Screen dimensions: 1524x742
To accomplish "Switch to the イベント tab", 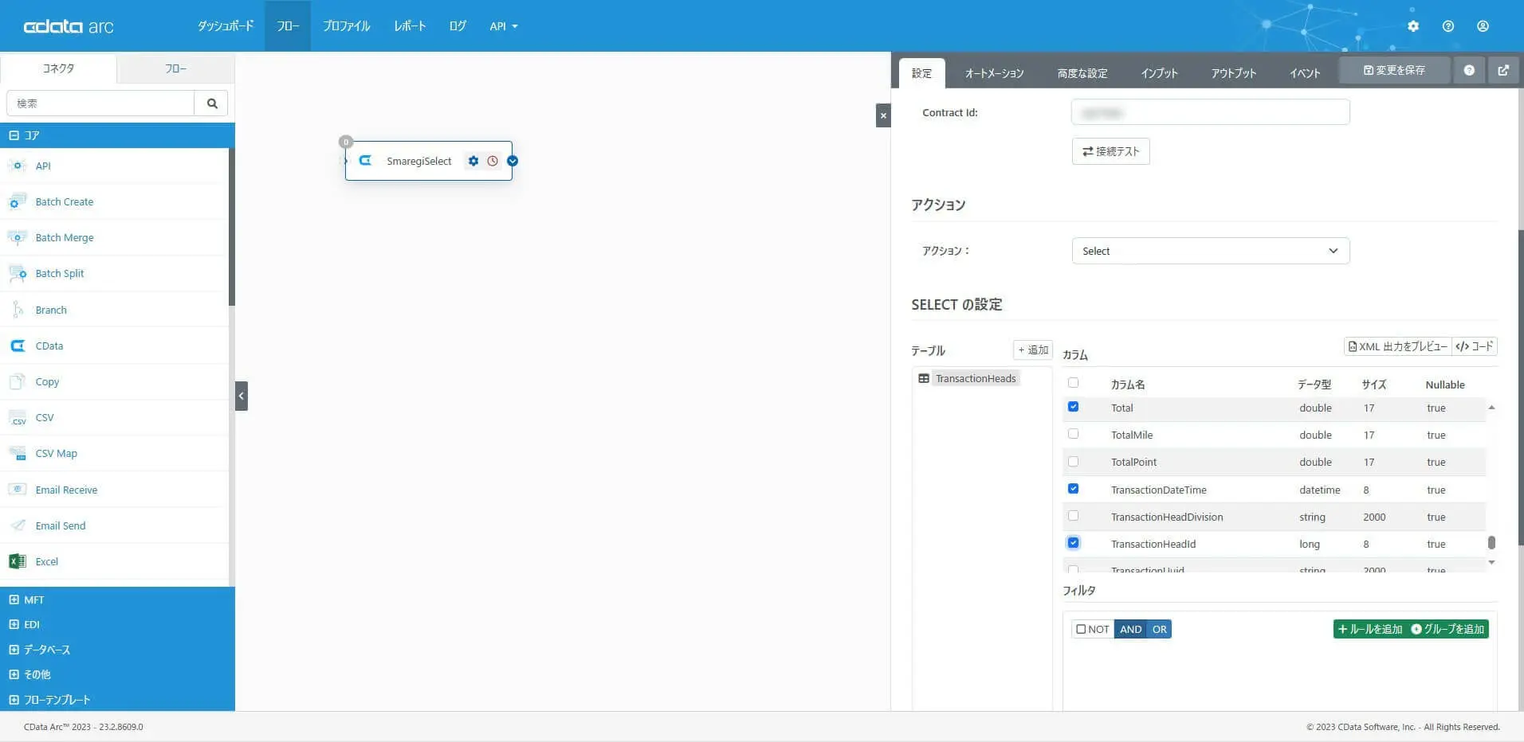I will (1305, 73).
